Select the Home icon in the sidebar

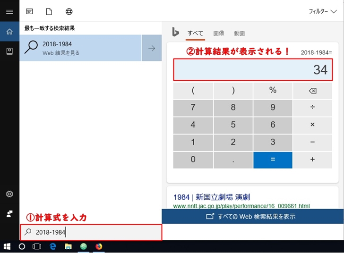coord(9,32)
